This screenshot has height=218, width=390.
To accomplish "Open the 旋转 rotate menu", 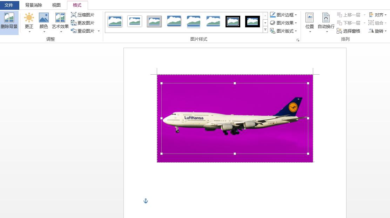I will (x=378, y=31).
